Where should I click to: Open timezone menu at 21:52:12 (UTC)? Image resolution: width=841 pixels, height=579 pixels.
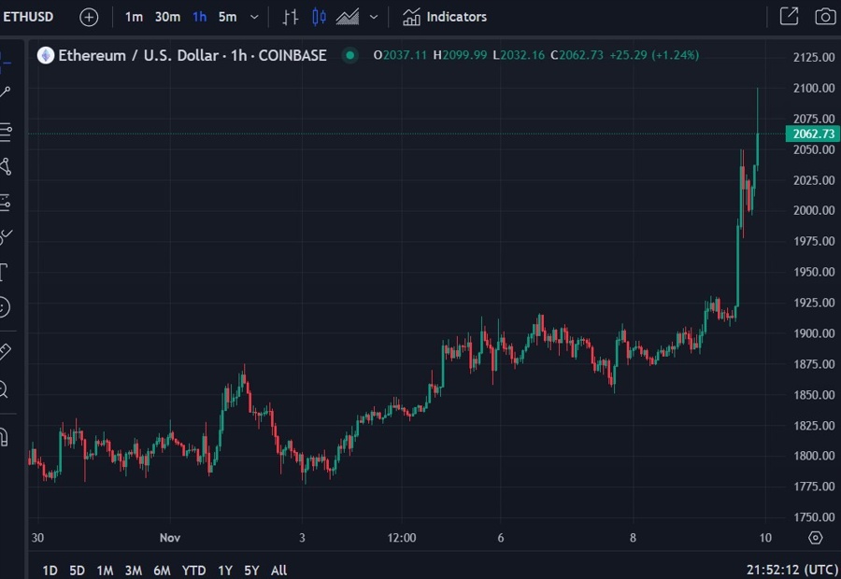[792, 570]
